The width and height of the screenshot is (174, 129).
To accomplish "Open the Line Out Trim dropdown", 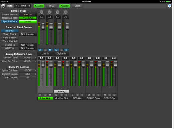I will (28, 61).
